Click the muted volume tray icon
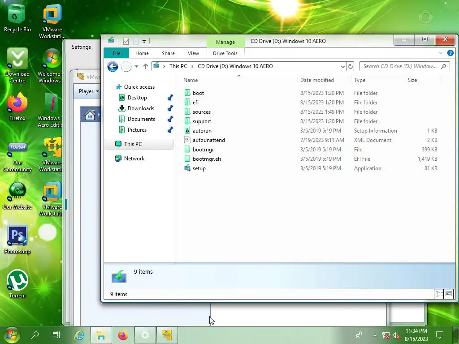 pyautogui.click(x=396, y=335)
